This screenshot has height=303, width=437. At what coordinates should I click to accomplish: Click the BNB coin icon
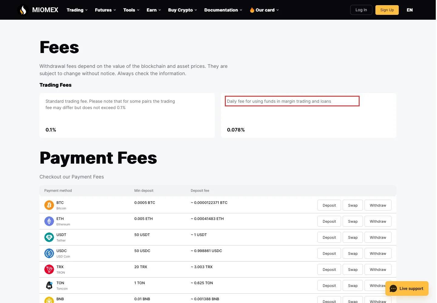tap(49, 300)
